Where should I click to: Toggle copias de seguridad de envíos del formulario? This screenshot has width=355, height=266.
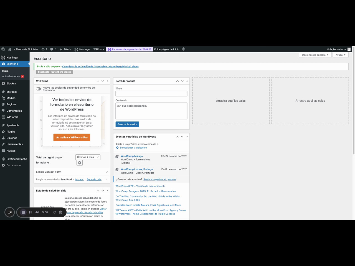[x=38, y=89]
